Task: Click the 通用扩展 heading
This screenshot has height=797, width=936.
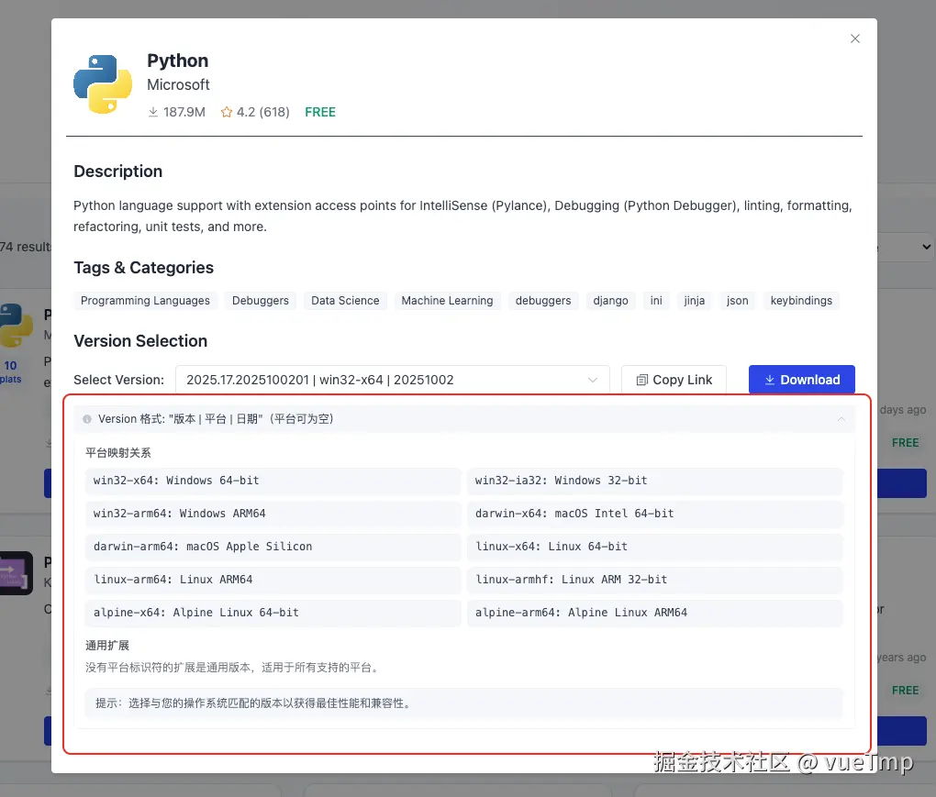Action: coord(107,646)
